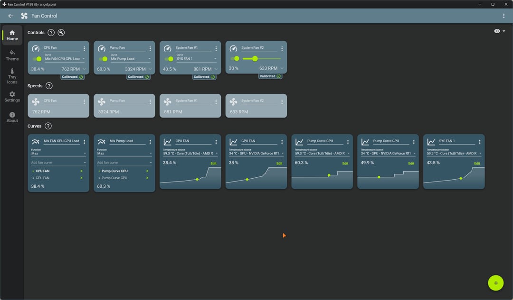The height and width of the screenshot is (300, 513).
Task: Expand the CPU Fan control card chevron
Action: (x=85, y=69)
